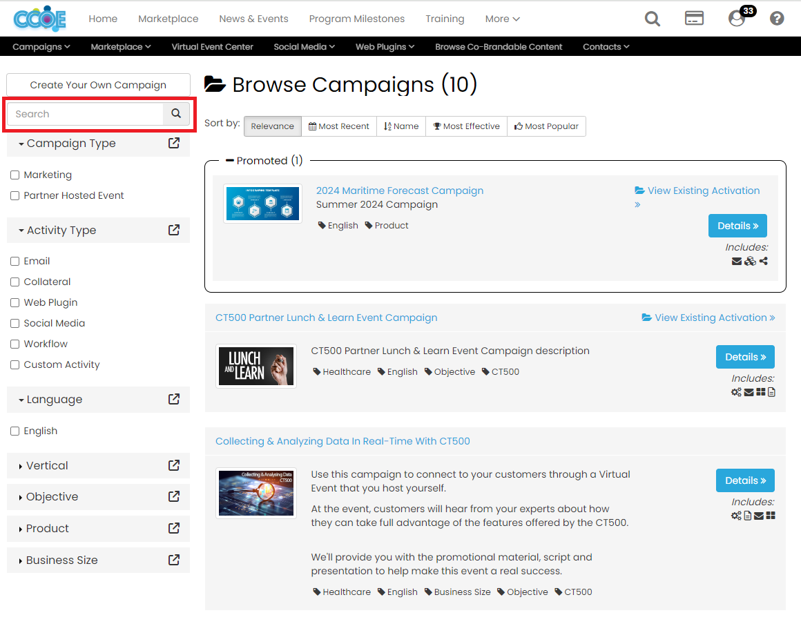The height and width of the screenshot is (624, 801).
Task: Open the More dropdown in top menu
Action: (502, 19)
